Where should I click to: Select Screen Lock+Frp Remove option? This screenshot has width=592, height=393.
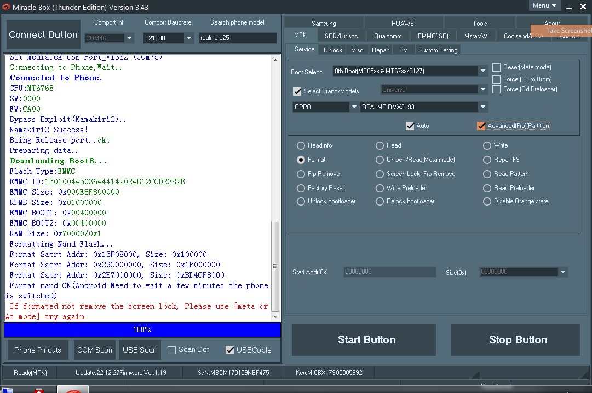(380, 174)
